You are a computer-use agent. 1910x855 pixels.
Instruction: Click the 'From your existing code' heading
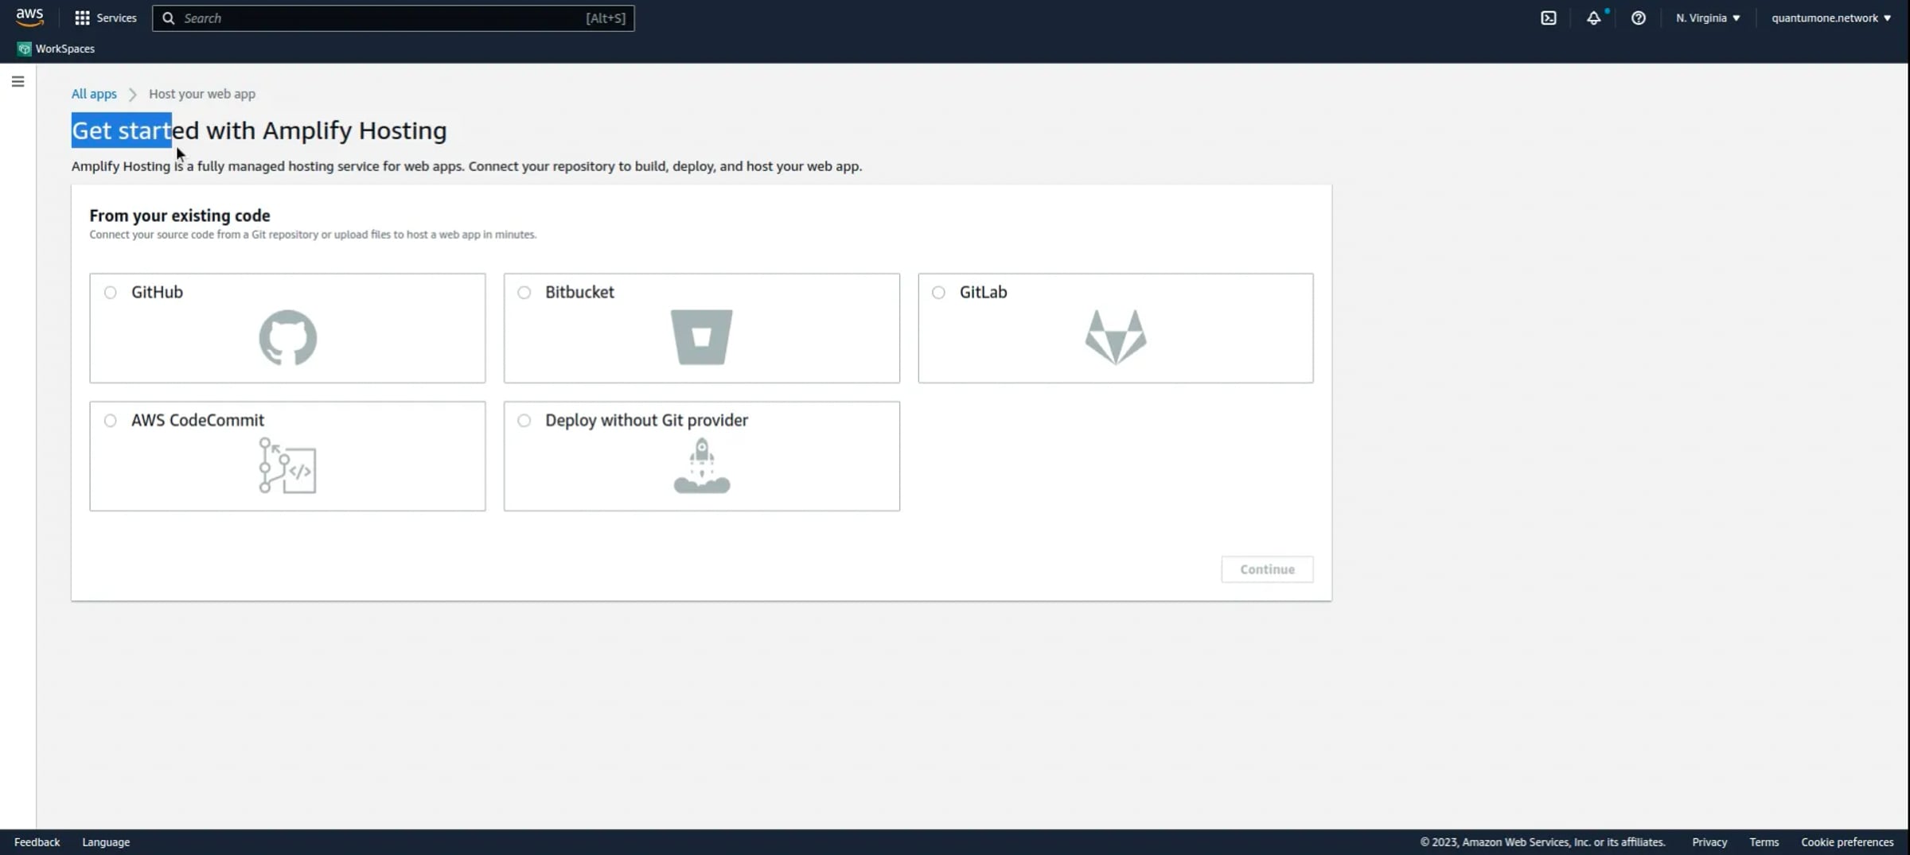tap(180, 216)
